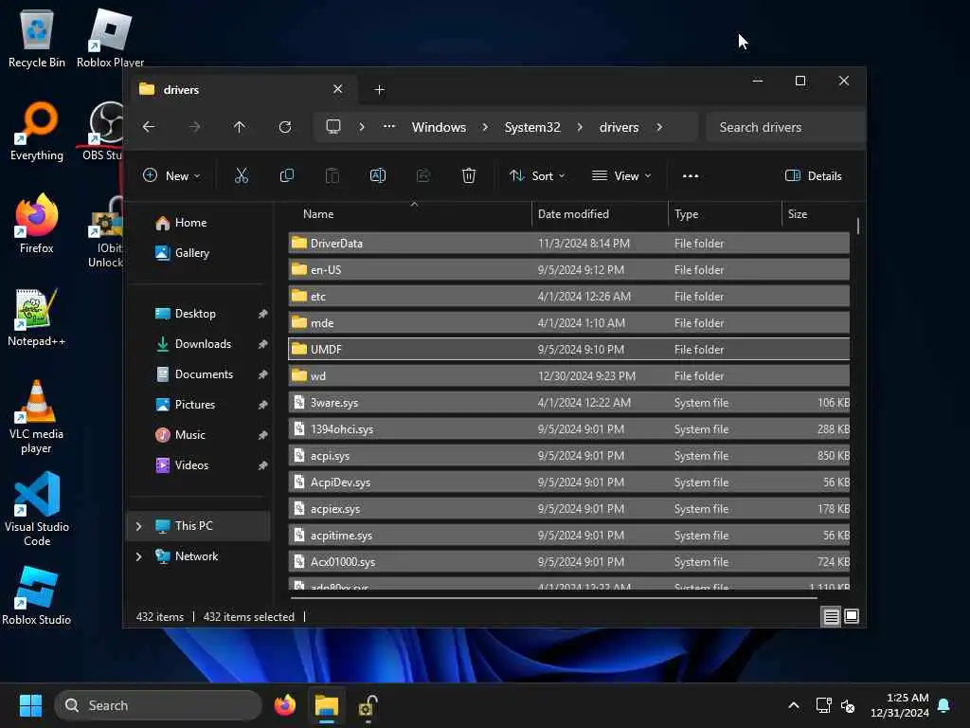Show hidden system tray icons
Image resolution: width=970 pixels, height=728 pixels.
click(794, 705)
